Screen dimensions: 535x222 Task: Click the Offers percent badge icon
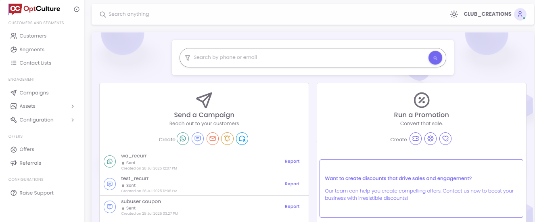click(x=14, y=149)
